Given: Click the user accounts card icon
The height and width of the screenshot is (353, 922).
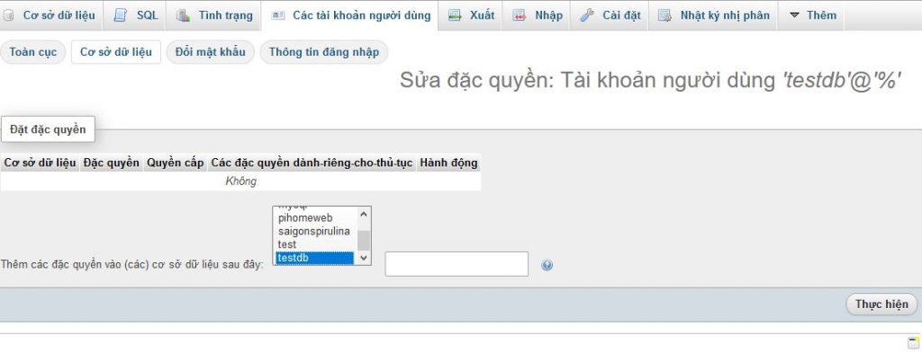Looking at the screenshot, I should click(278, 16).
